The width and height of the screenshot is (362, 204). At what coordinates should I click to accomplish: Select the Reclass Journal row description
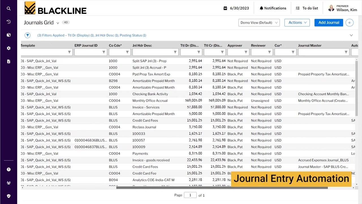[x=144, y=127]
